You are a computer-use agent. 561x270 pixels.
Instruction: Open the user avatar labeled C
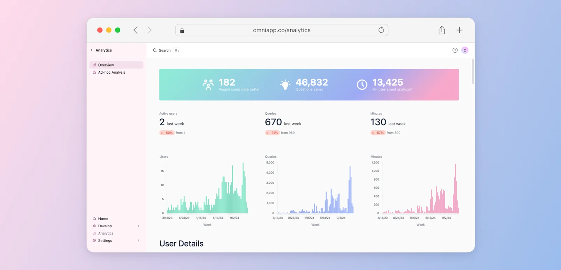[x=465, y=50]
